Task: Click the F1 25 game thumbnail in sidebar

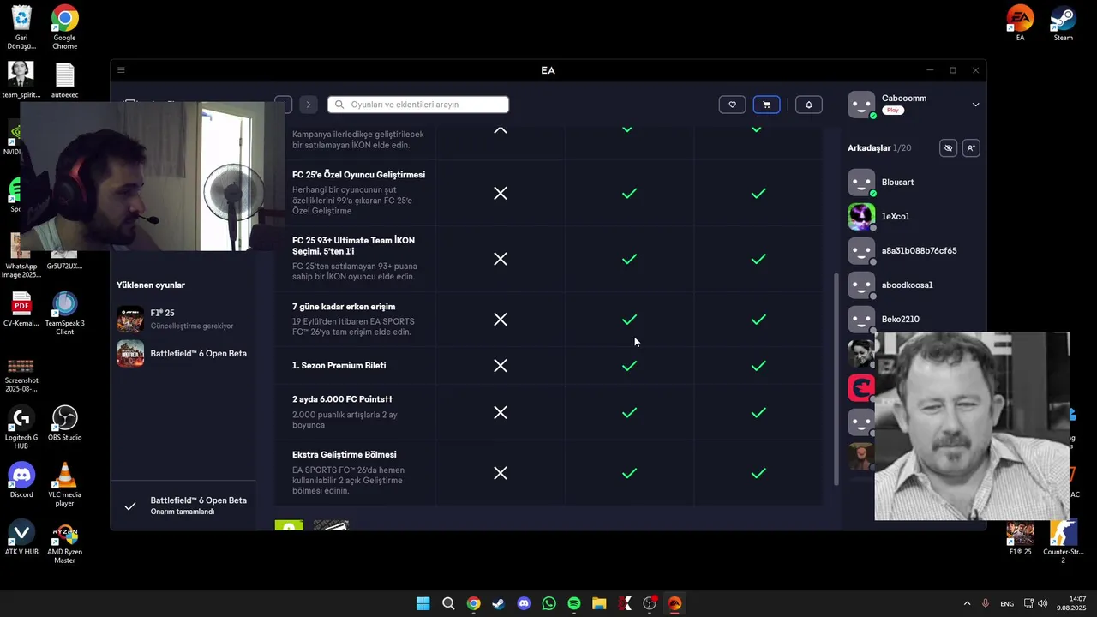Action: [x=130, y=319]
